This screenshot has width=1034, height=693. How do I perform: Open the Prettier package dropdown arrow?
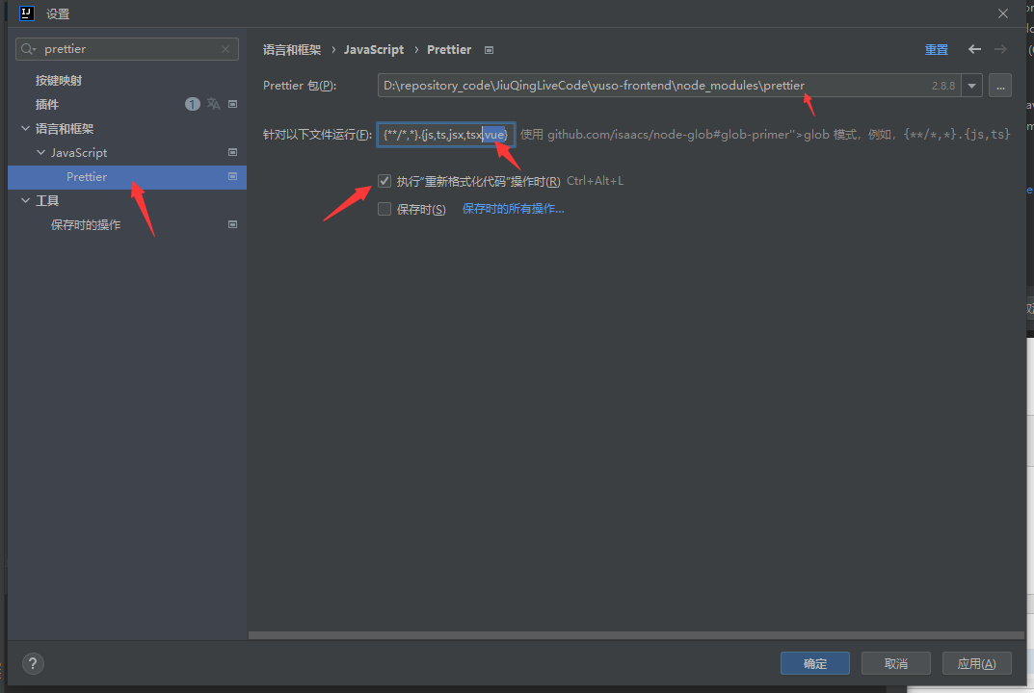point(972,86)
